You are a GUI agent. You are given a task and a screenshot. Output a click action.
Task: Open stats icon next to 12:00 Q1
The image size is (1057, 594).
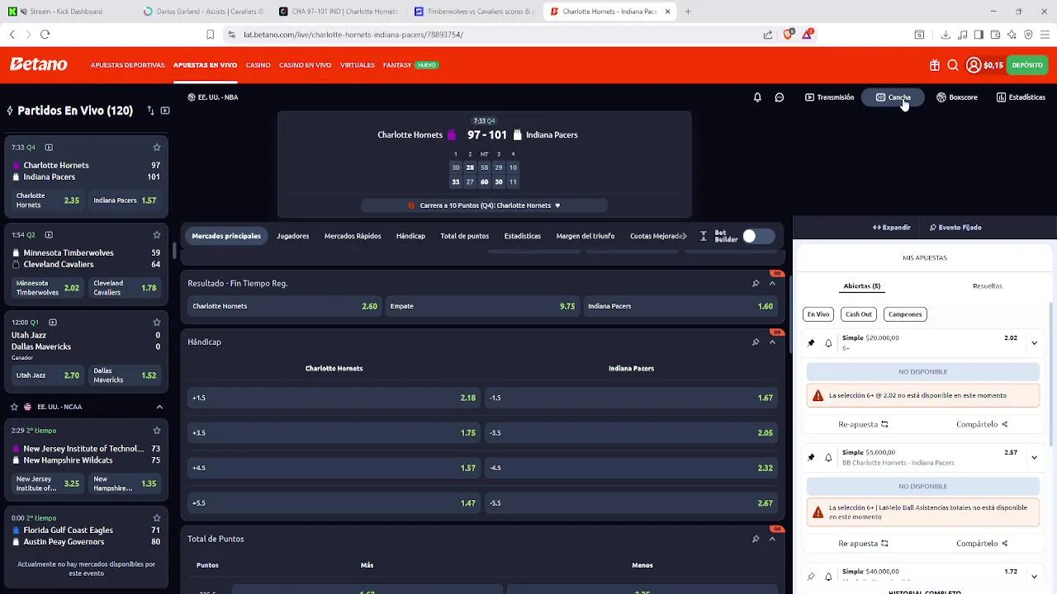(x=53, y=323)
